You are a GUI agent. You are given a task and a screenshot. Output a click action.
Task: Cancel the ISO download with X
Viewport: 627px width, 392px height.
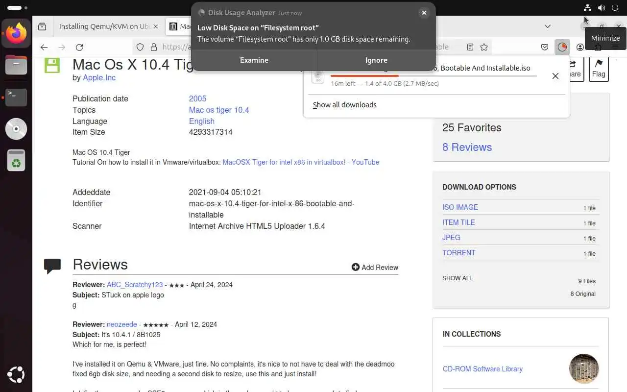pyautogui.click(x=555, y=76)
